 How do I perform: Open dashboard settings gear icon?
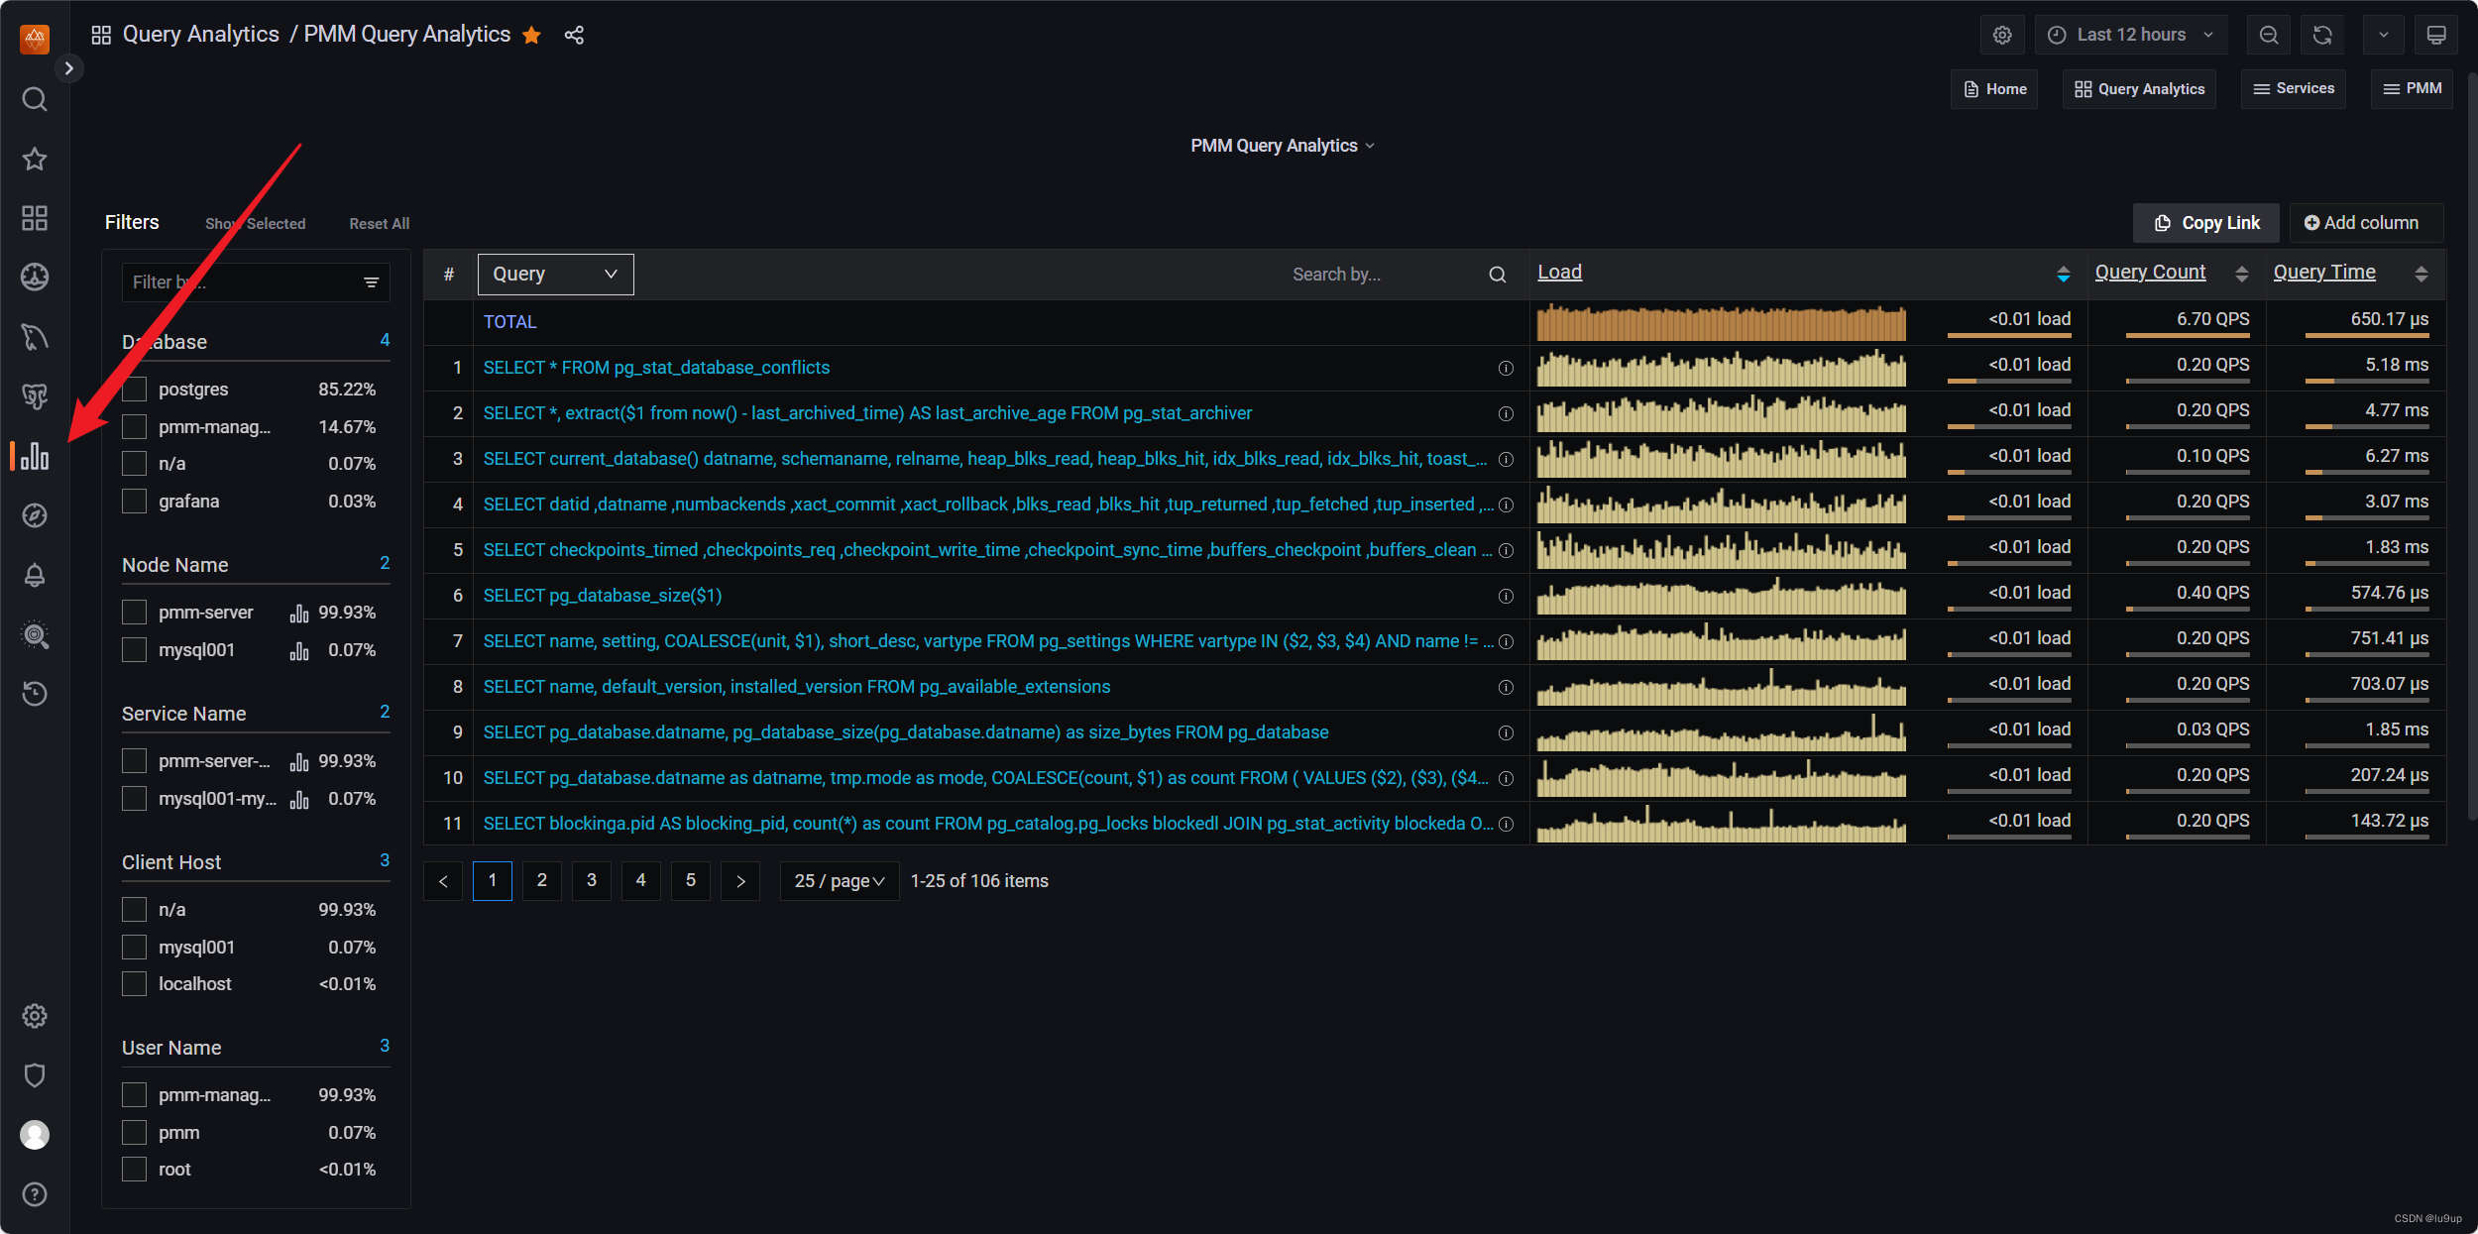pos(2002,35)
